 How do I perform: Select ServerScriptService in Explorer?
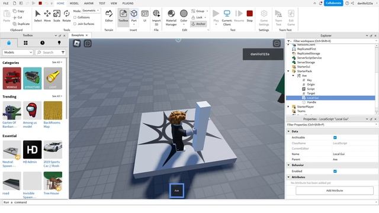pyautogui.click(x=309, y=58)
